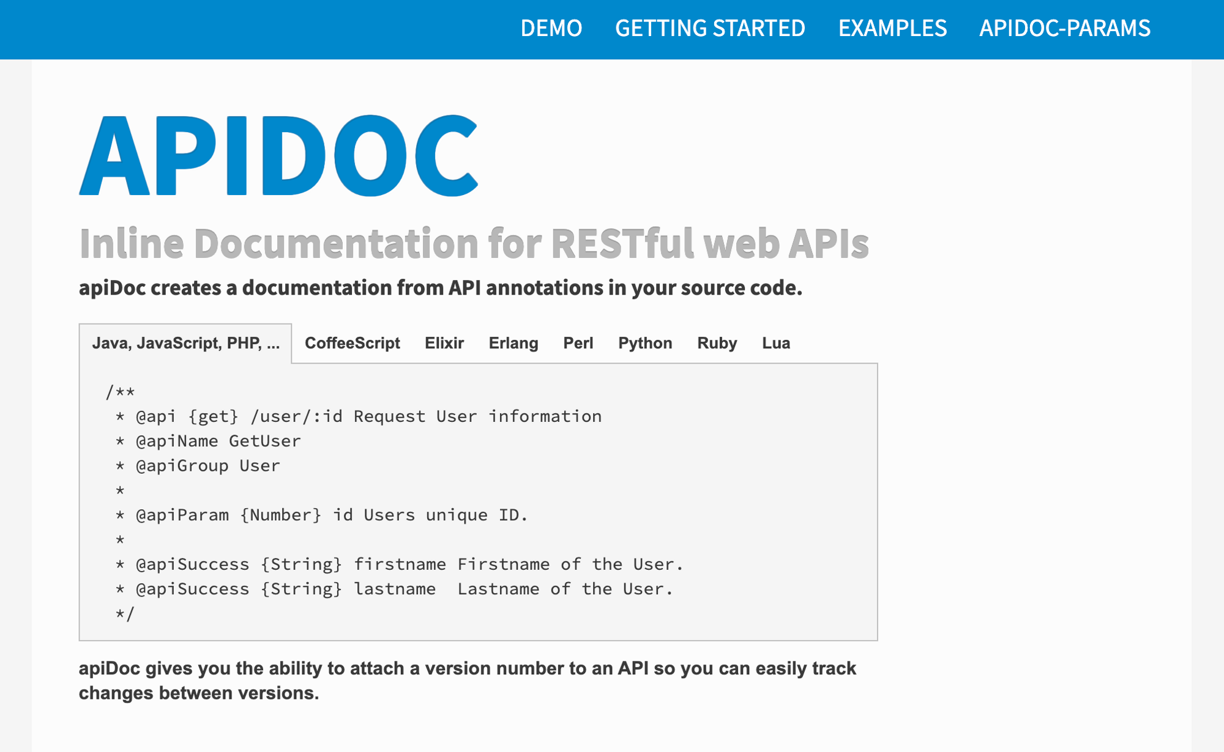Switch to the Elixir code tab
Screen dimensions: 1224x752
pyautogui.click(x=444, y=343)
